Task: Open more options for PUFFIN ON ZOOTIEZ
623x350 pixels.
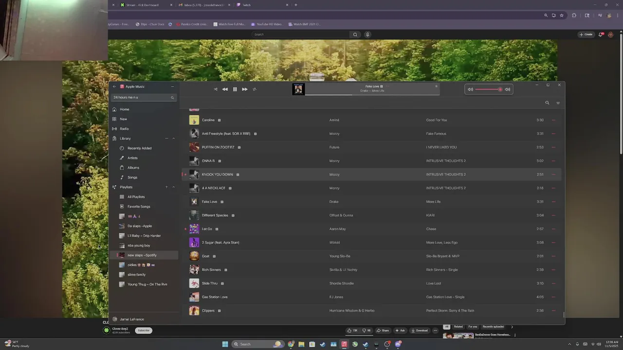Action: 553,147
